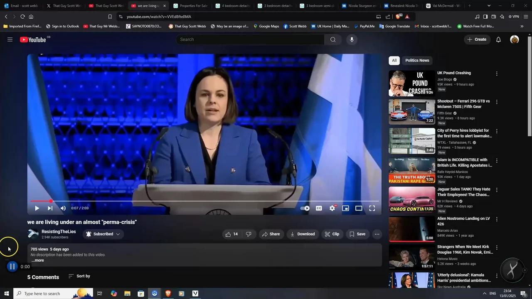Open the YouTube hamburger guide menu
Viewport: 532px width, 299px height.
[10, 39]
